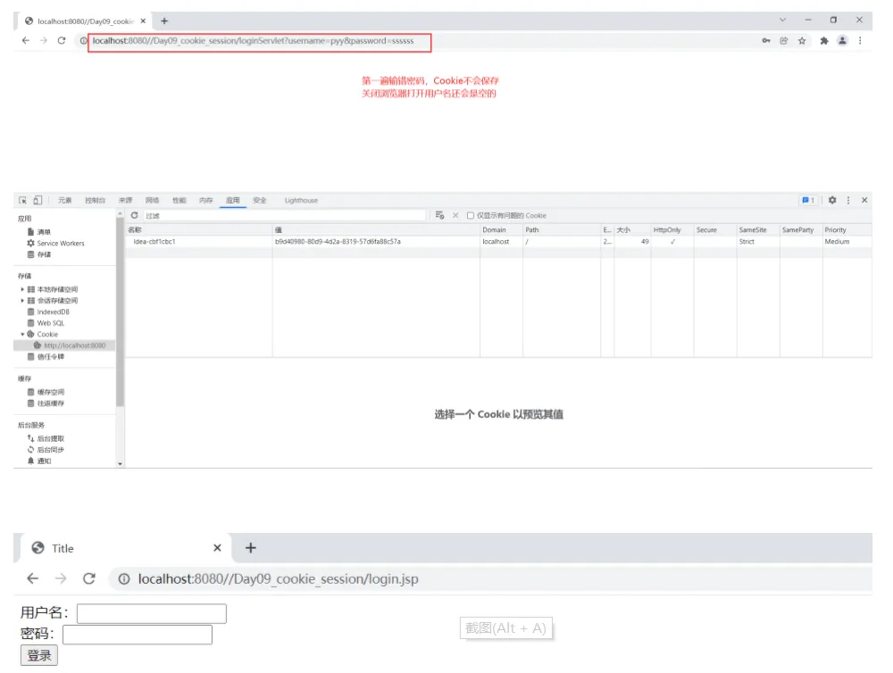The height and width of the screenshot is (673, 893).
Task: Select the Idea-cbf1cbc1 cookie row
Action: coord(498,241)
